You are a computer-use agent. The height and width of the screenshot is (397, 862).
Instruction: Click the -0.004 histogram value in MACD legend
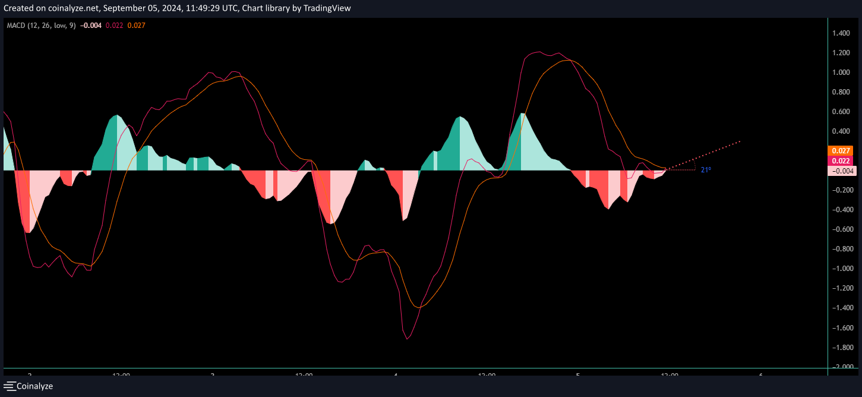tap(91, 26)
